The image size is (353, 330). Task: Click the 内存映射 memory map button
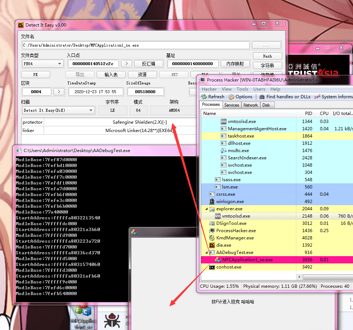click(235, 64)
